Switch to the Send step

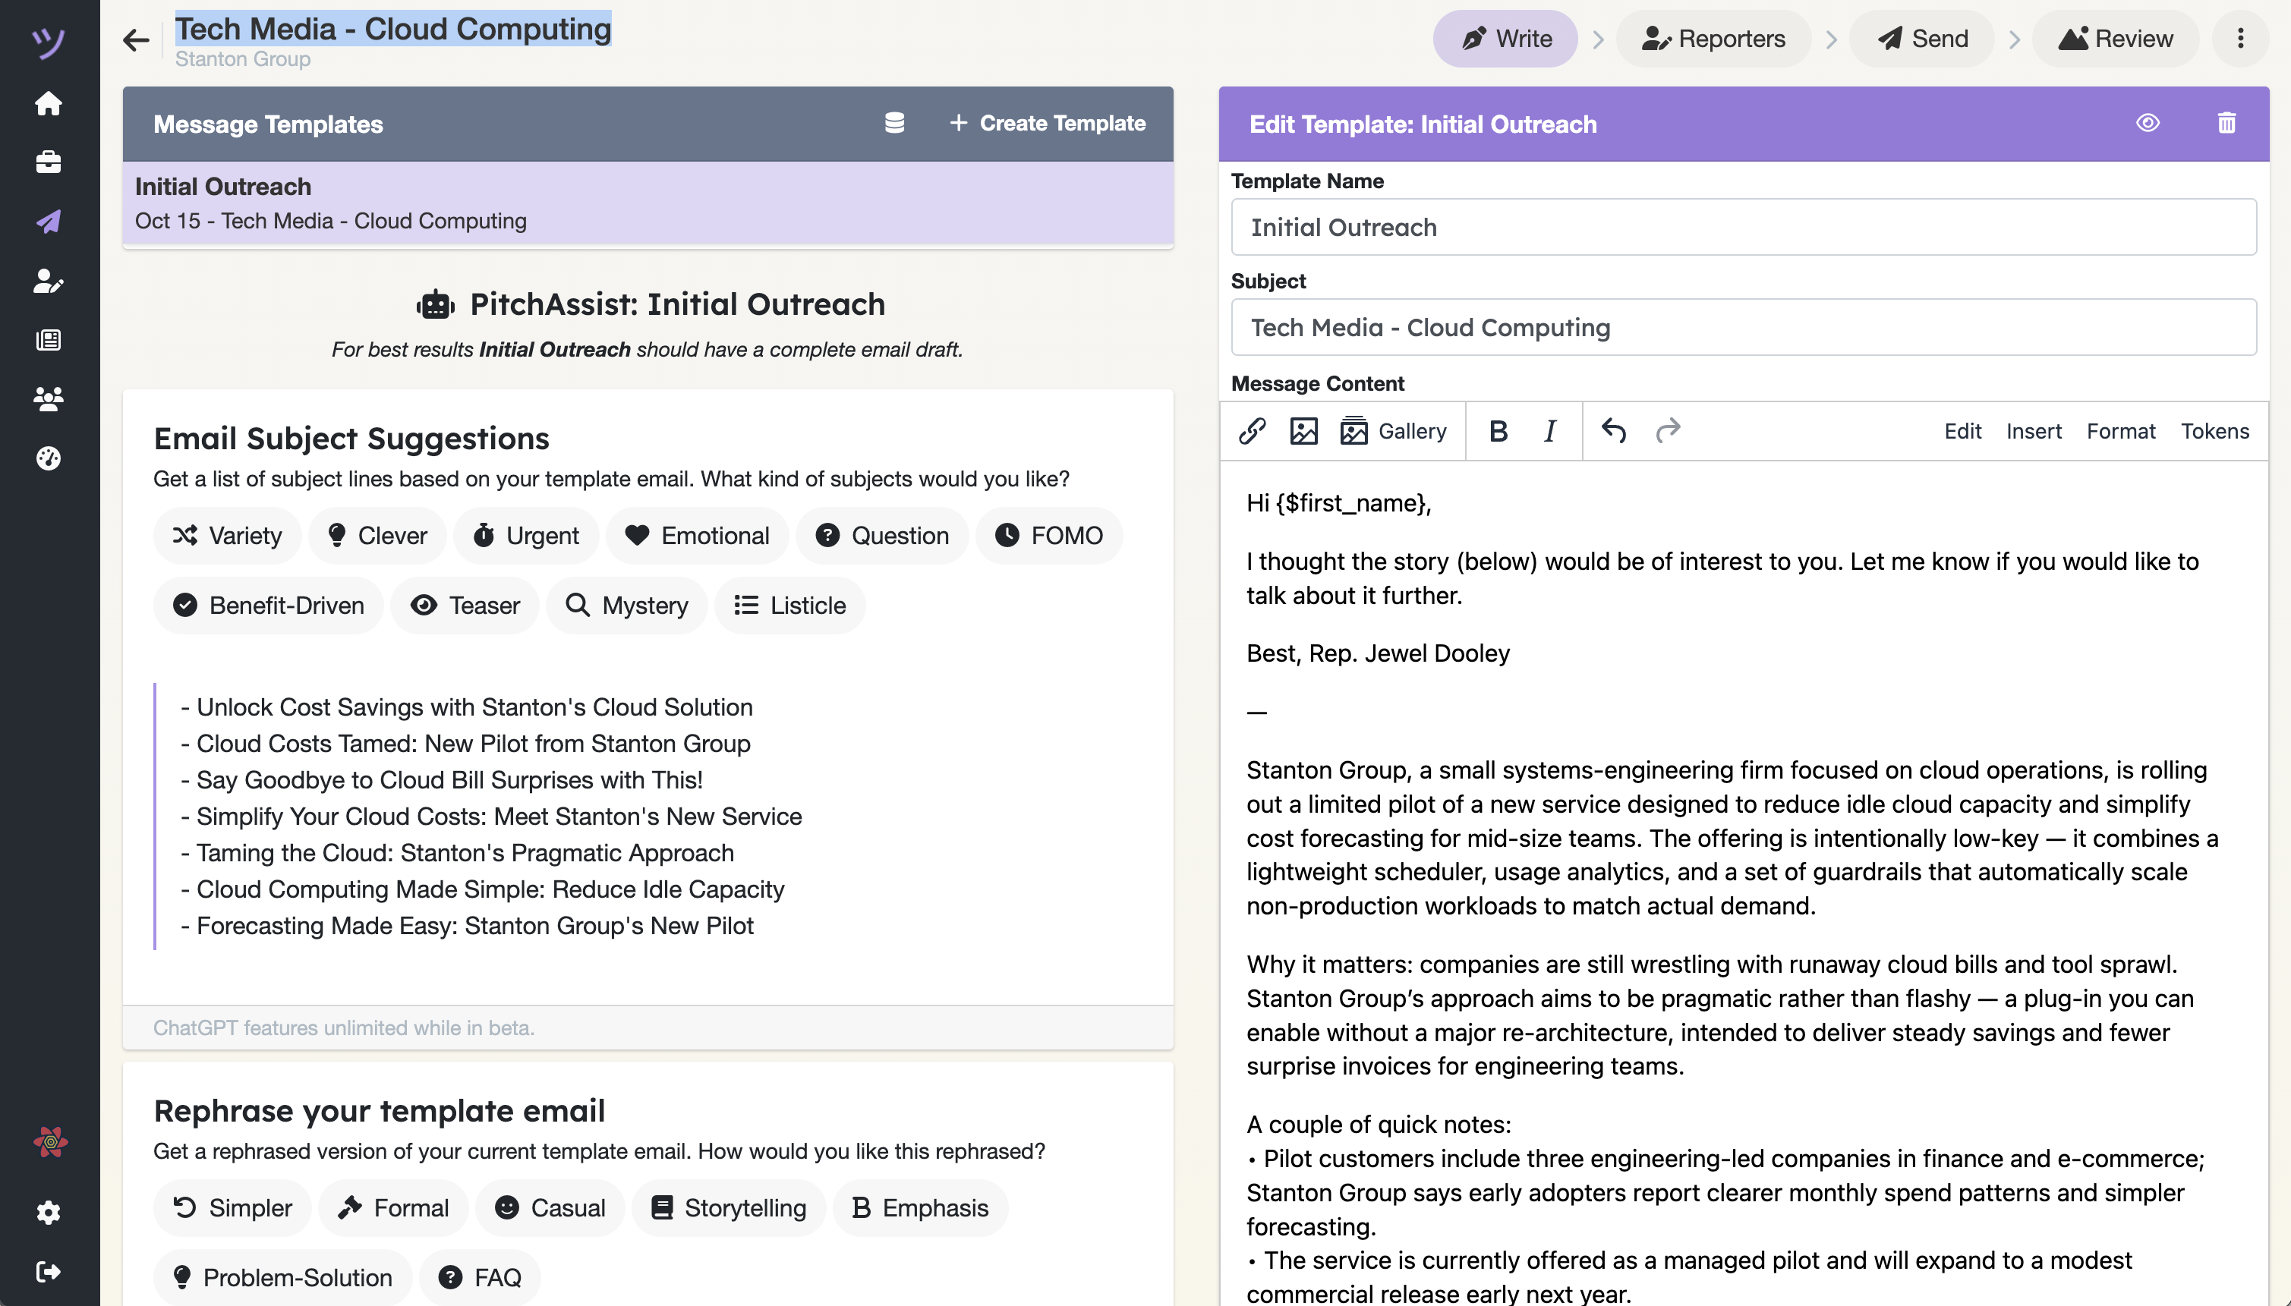click(1922, 39)
